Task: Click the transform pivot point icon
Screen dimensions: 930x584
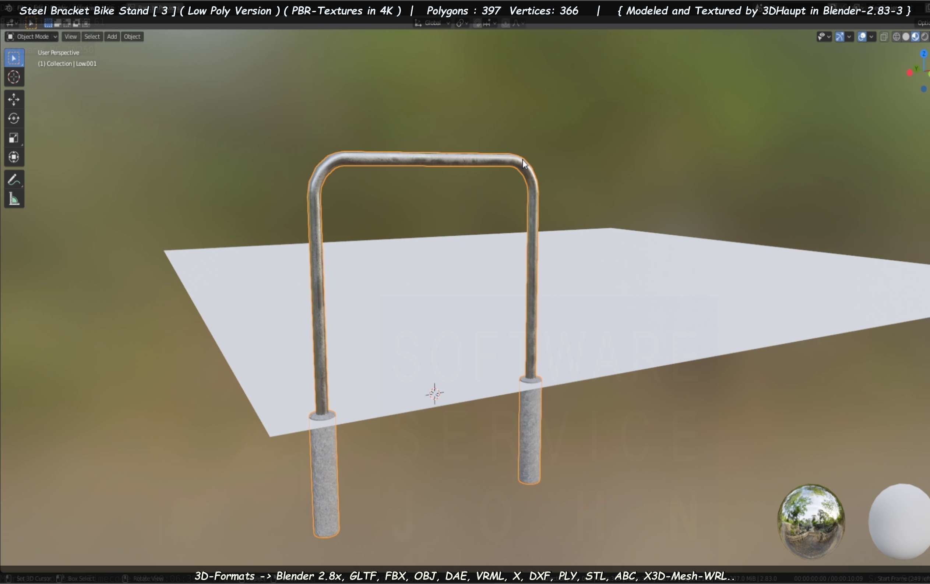Action: tap(459, 24)
